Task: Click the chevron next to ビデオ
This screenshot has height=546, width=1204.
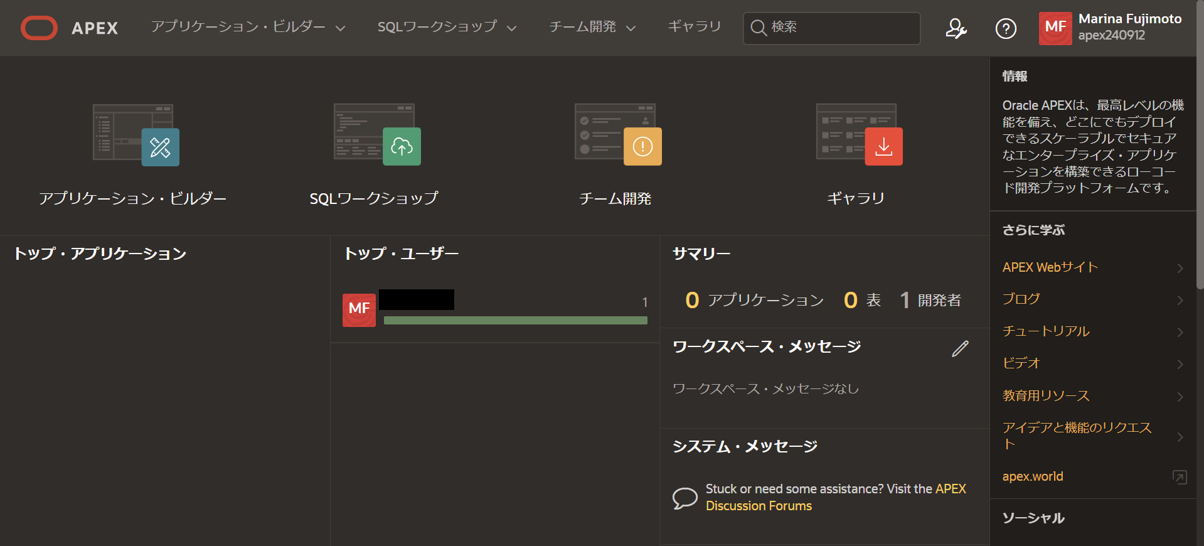Action: click(x=1180, y=364)
